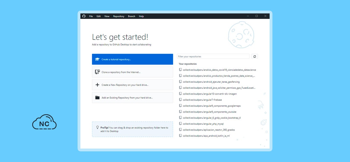Click repo icon beside aplicacion_reactvr_360_grados
Screen dimensions: 350x162
point(180,130)
